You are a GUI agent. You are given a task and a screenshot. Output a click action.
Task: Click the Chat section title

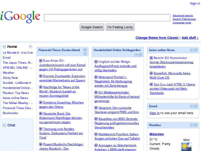11,125
